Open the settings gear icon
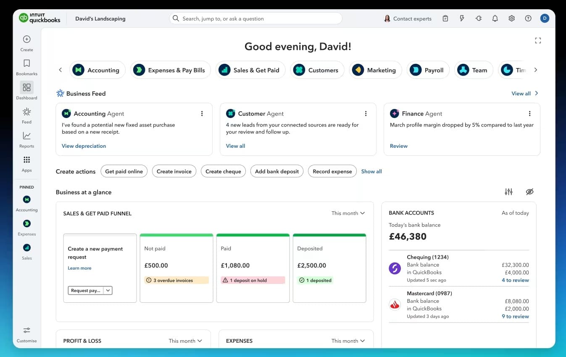The width and height of the screenshot is (566, 357). click(511, 18)
